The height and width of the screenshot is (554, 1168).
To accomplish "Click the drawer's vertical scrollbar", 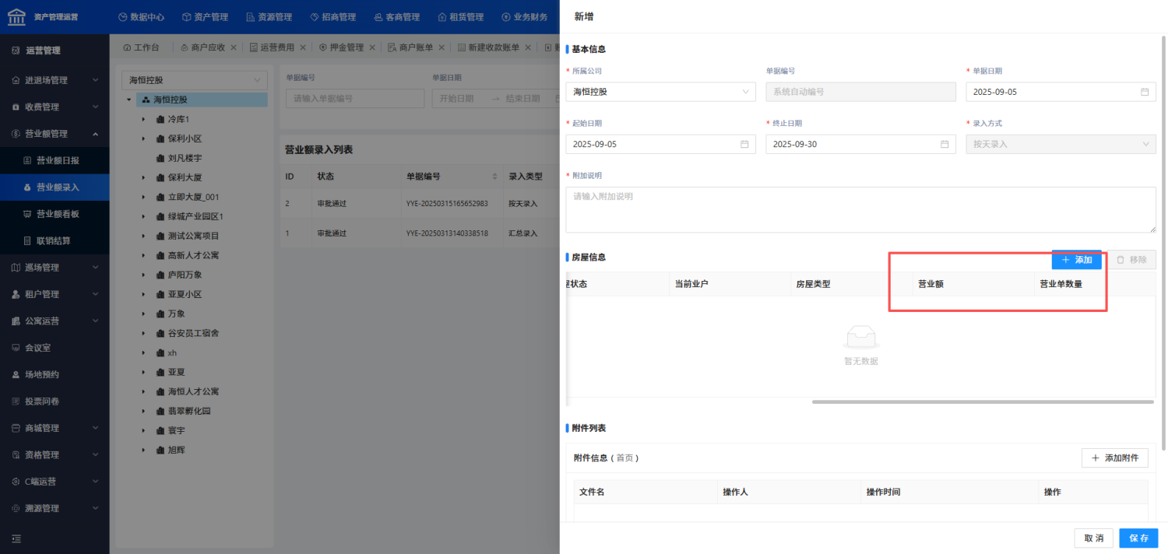I will [x=1164, y=241].
